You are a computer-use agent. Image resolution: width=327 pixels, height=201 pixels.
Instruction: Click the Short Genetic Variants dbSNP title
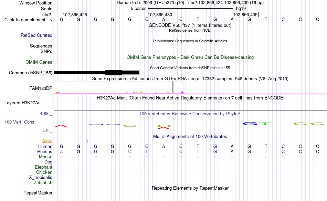[190, 68]
